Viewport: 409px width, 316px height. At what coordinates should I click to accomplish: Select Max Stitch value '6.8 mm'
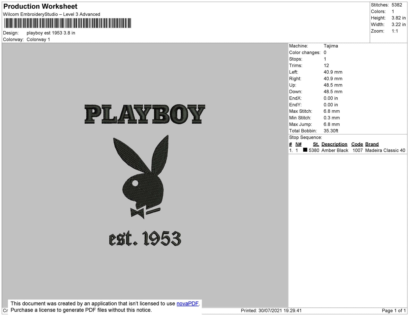pyautogui.click(x=332, y=111)
